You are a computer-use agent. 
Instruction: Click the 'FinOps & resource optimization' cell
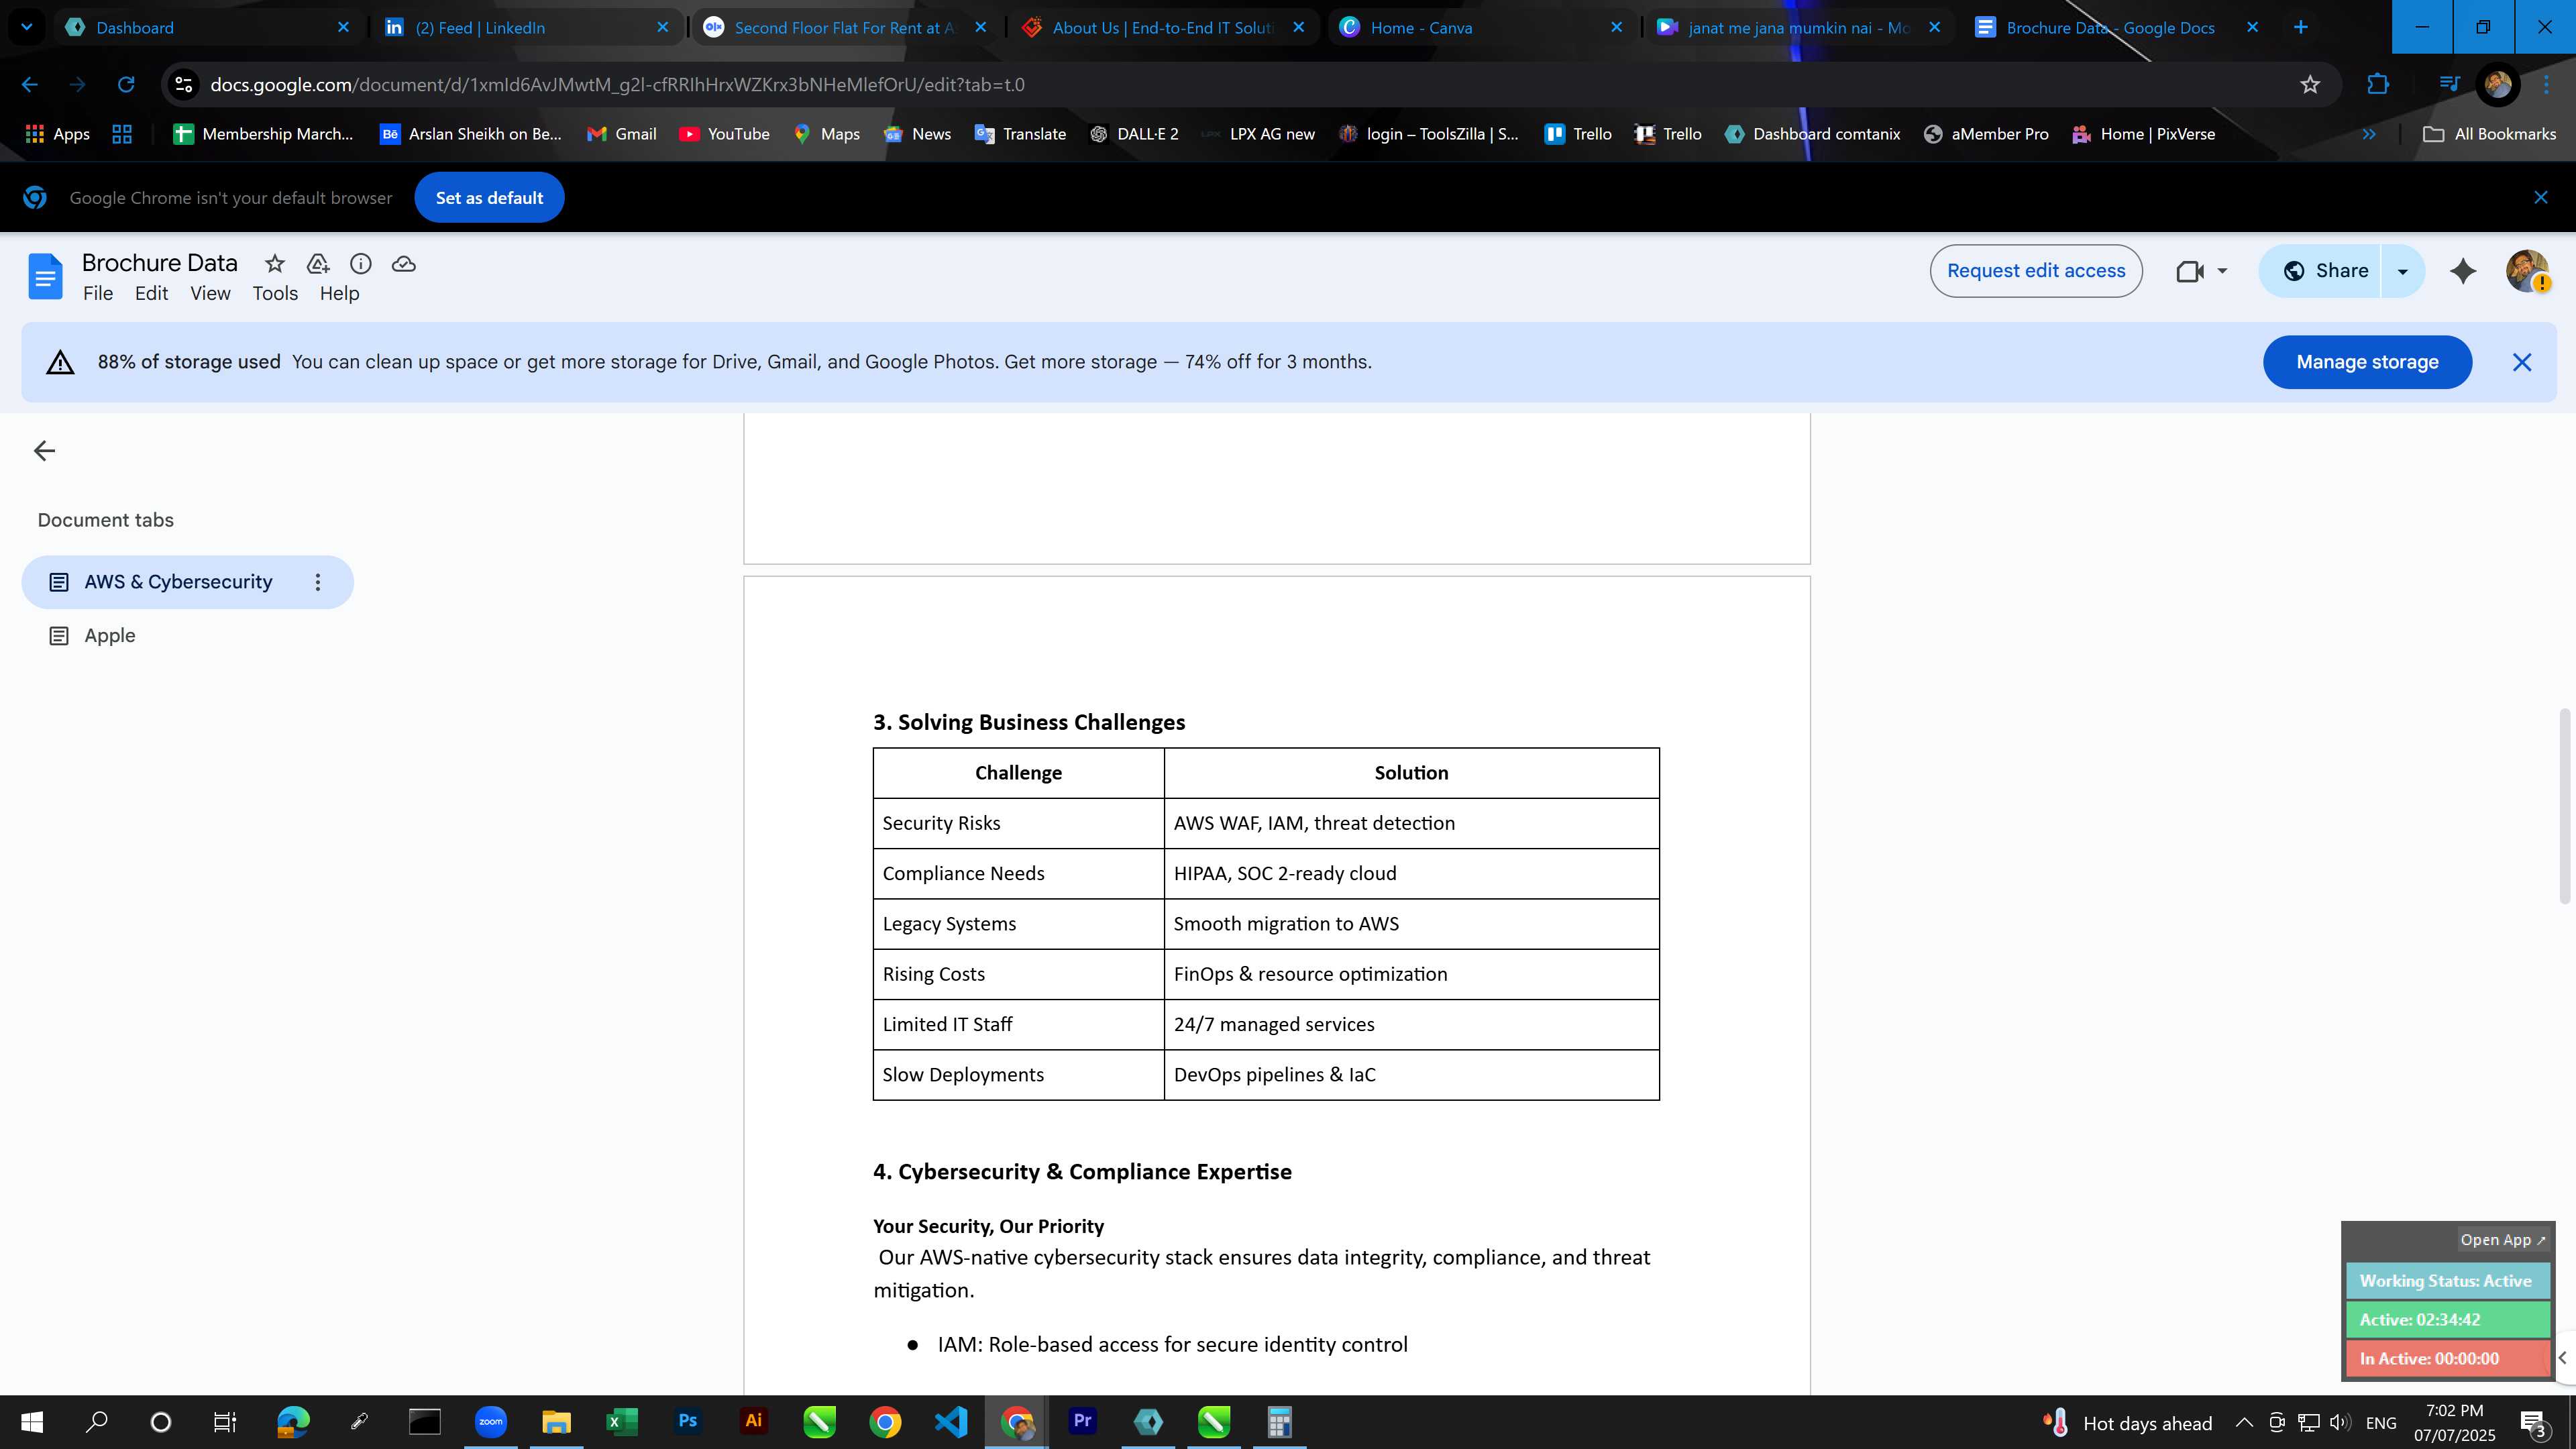tap(1411, 975)
